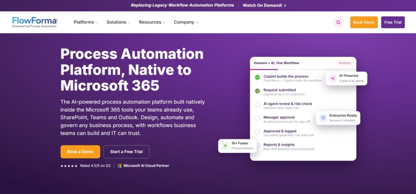Click the Enterprise Ready shield icon
The height and width of the screenshot is (194, 416).
pyautogui.click(x=323, y=118)
